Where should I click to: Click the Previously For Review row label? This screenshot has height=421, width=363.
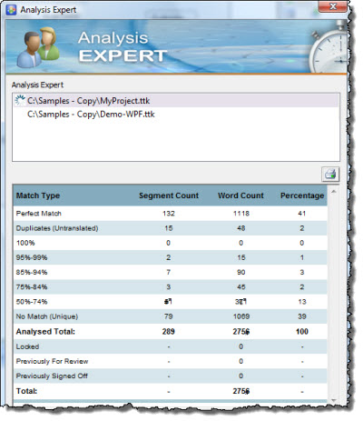click(52, 361)
